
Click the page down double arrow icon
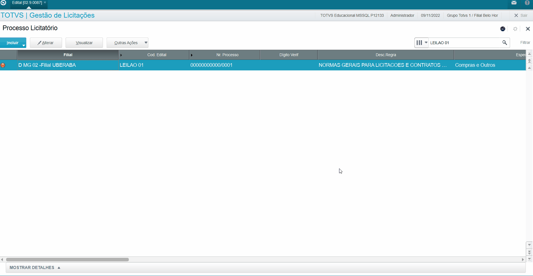pyautogui.click(x=529, y=252)
